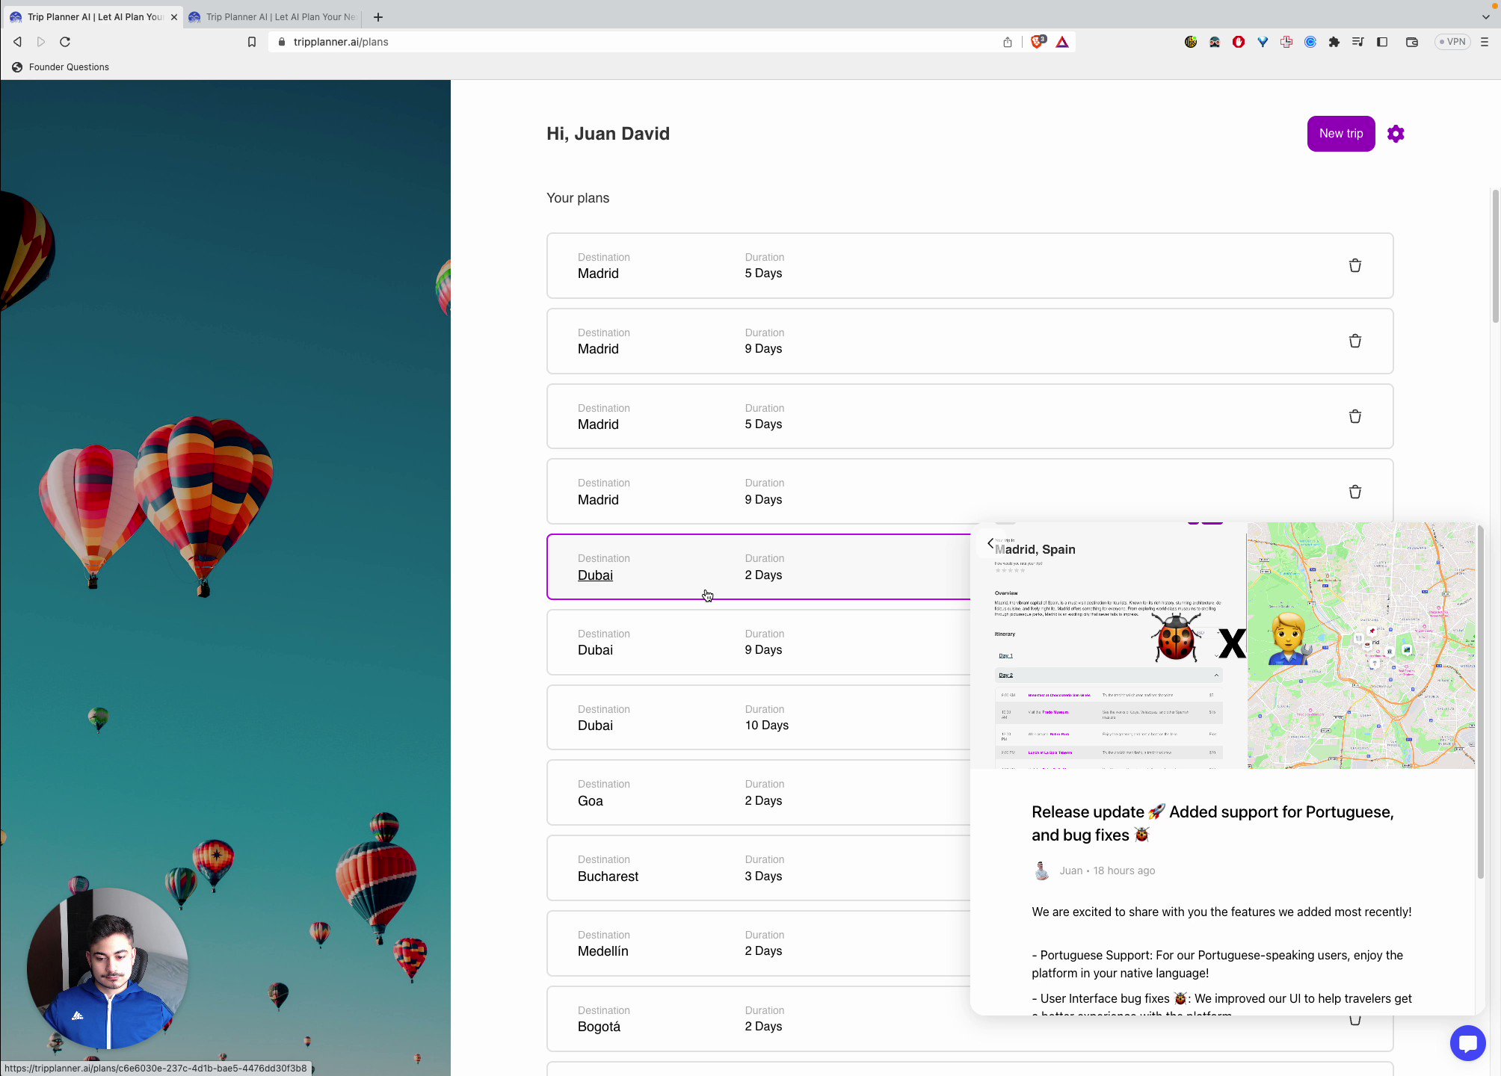
Task: Open the Dubai 2 Days plan link
Action: coord(595,575)
